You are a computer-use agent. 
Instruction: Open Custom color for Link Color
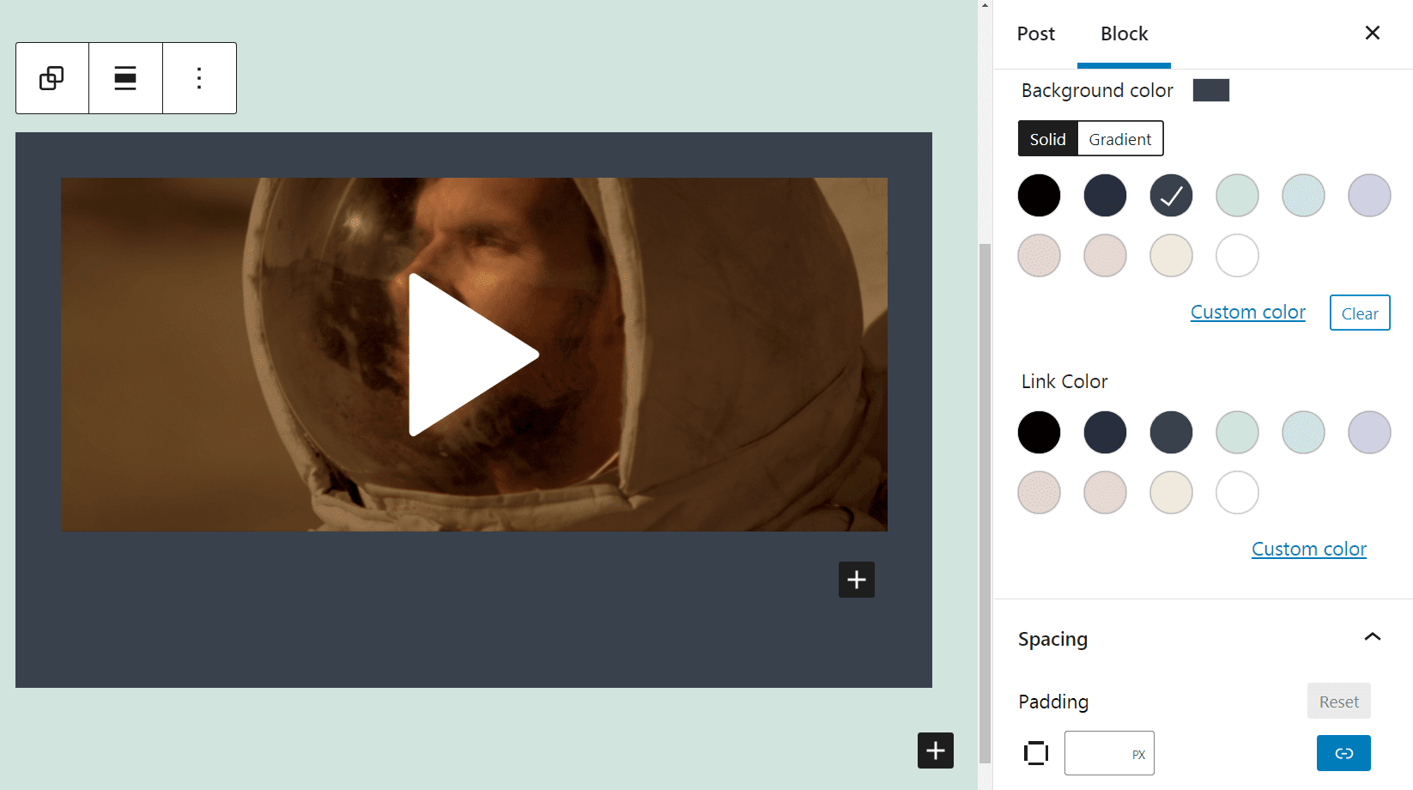point(1308,548)
